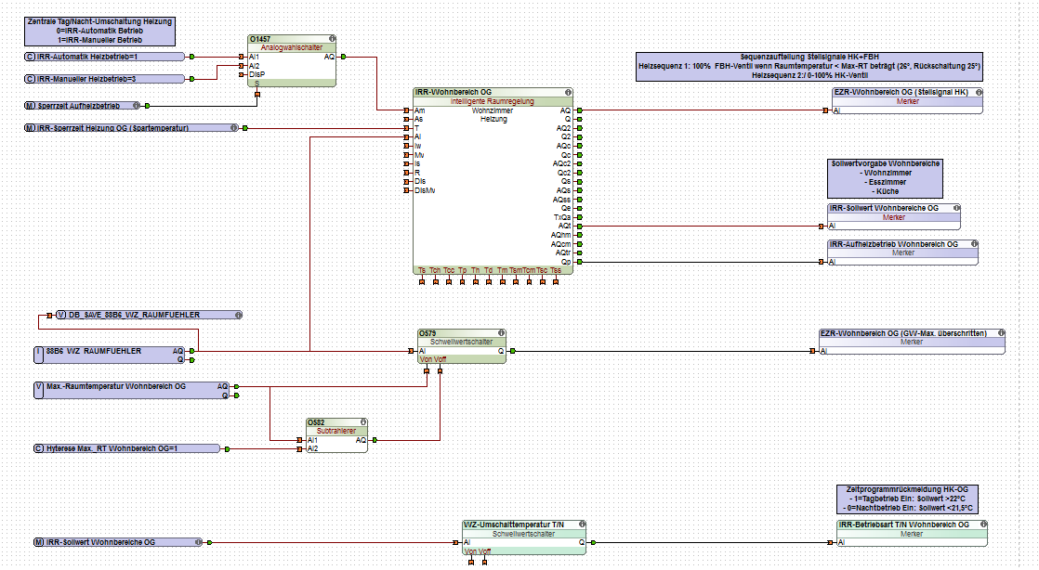Image resolution: width=1039 pixels, height=570 pixels.
Task: Select the Zentrale Tag/Nacht-Umschaltung Heizung note
Action: coord(100,32)
